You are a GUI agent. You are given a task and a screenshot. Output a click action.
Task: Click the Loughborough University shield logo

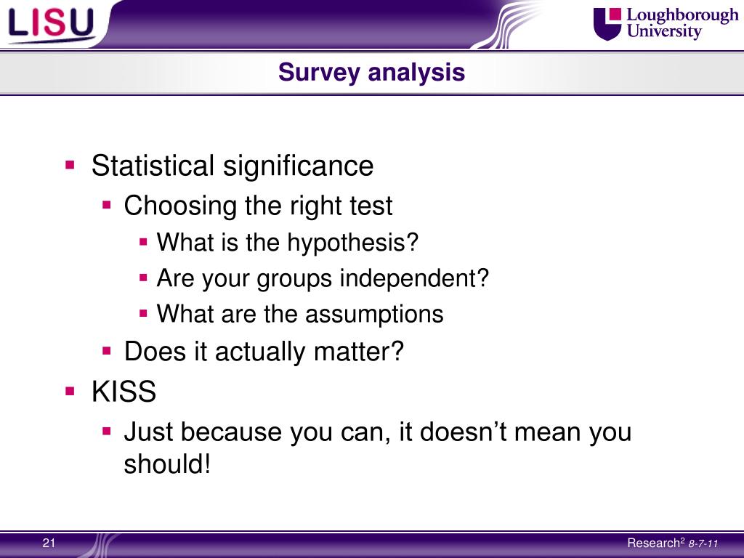(607, 23)
